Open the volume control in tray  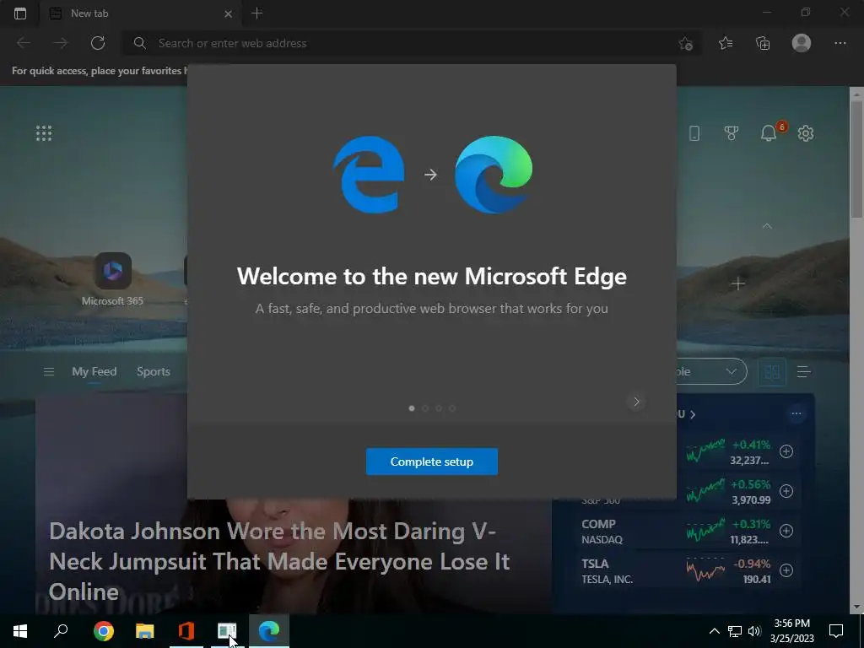[754, 631]
